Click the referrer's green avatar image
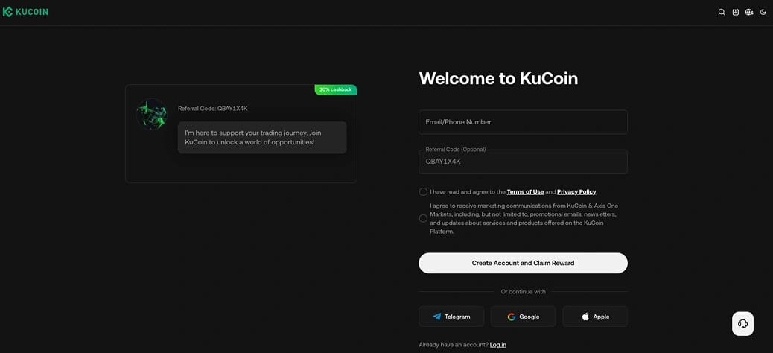The width and height of the screenshot is (773, 353). tap(151, 115)
